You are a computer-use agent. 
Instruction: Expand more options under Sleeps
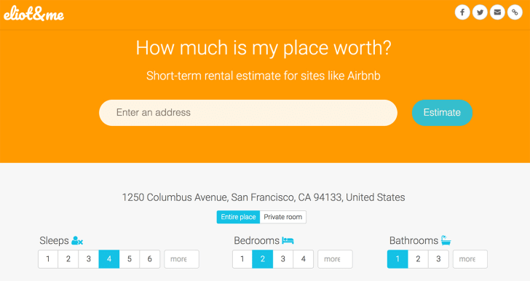point(181,259)
